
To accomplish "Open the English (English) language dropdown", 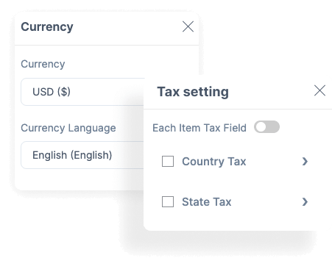I will (82, 155).
